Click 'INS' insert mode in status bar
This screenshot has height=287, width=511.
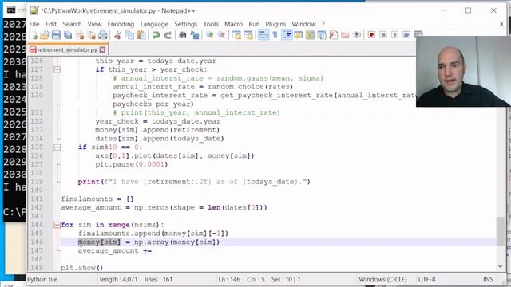[488, 280]
